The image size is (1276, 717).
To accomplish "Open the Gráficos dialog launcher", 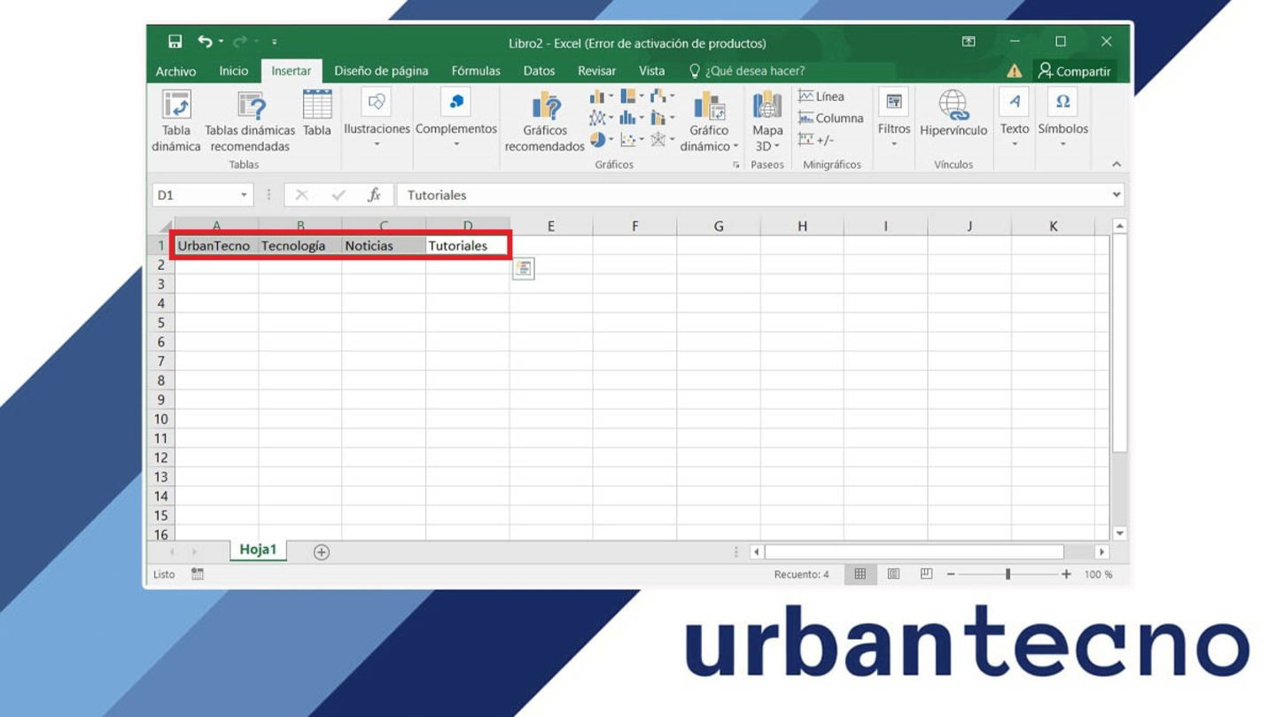I will tap(736, 166).
